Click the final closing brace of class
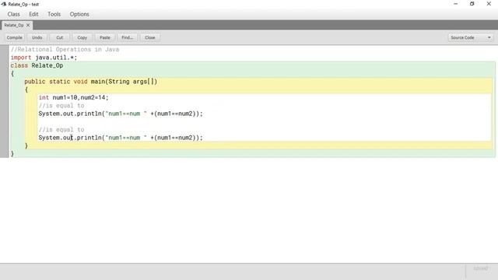This screenshot has height=280, width=498. pyautogui.click(x=12, y=154)
